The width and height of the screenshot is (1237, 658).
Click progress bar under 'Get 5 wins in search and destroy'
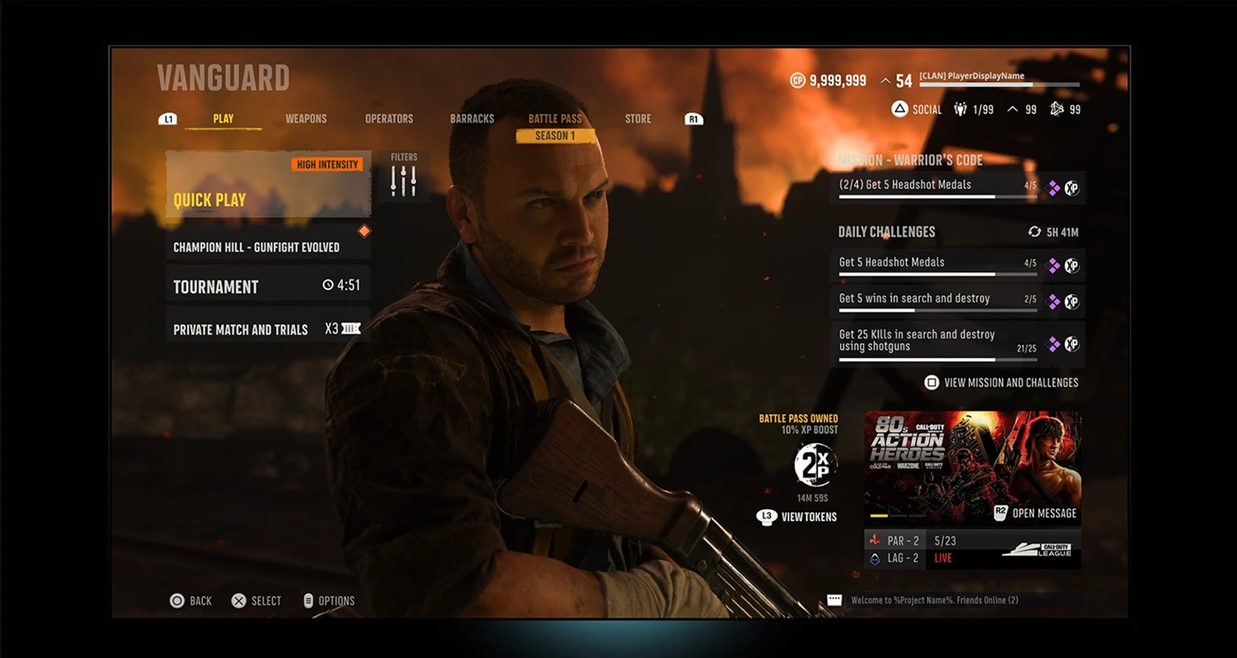tap(938, 310)
